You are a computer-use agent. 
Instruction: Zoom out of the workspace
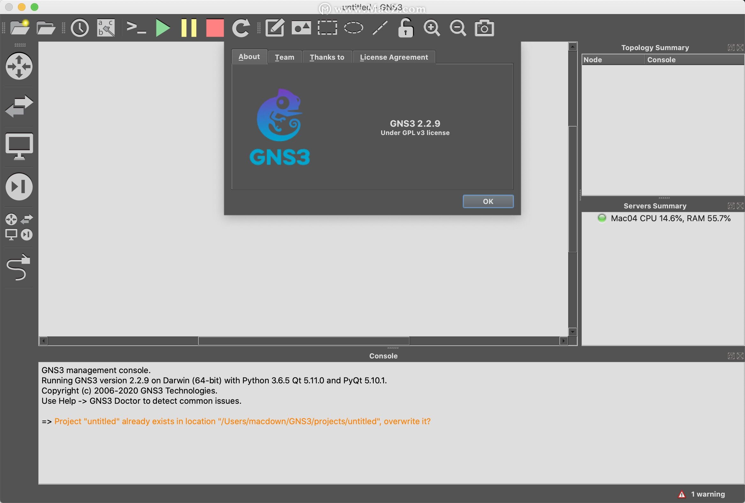[x=458, y=27]
